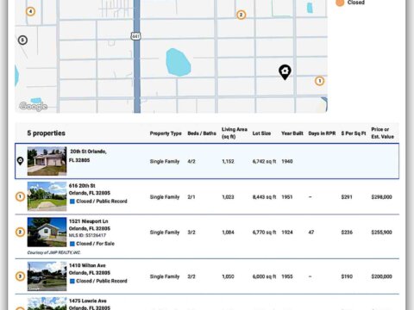The width and height of the screenshot is (414, 310).
Task: Sort by Price or Est. Value column
Action: [382, 133]
